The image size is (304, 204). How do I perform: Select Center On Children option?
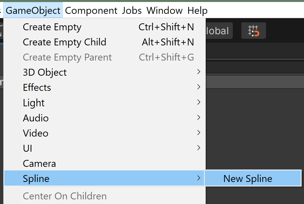65,196
